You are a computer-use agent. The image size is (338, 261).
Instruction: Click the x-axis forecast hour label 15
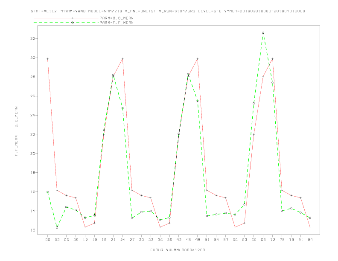(94, 240)
